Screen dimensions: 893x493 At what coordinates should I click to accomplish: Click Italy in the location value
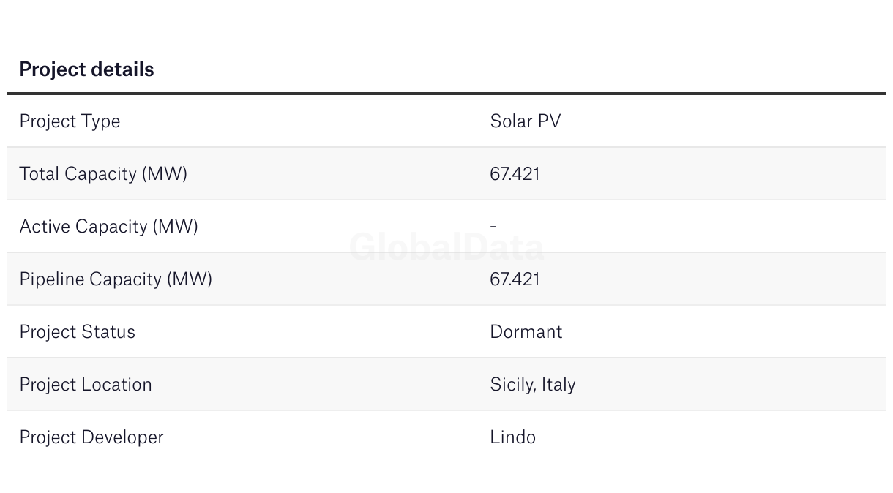pos(558,385)
